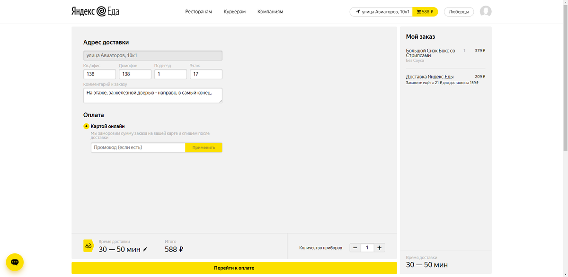Increase cutlery count with plus button
The image size is (568, 277).
tap(380, 248)
